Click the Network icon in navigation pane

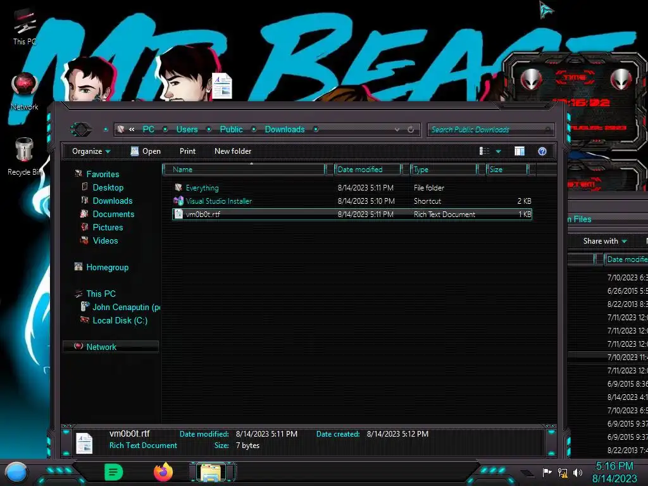pos(78,346)
